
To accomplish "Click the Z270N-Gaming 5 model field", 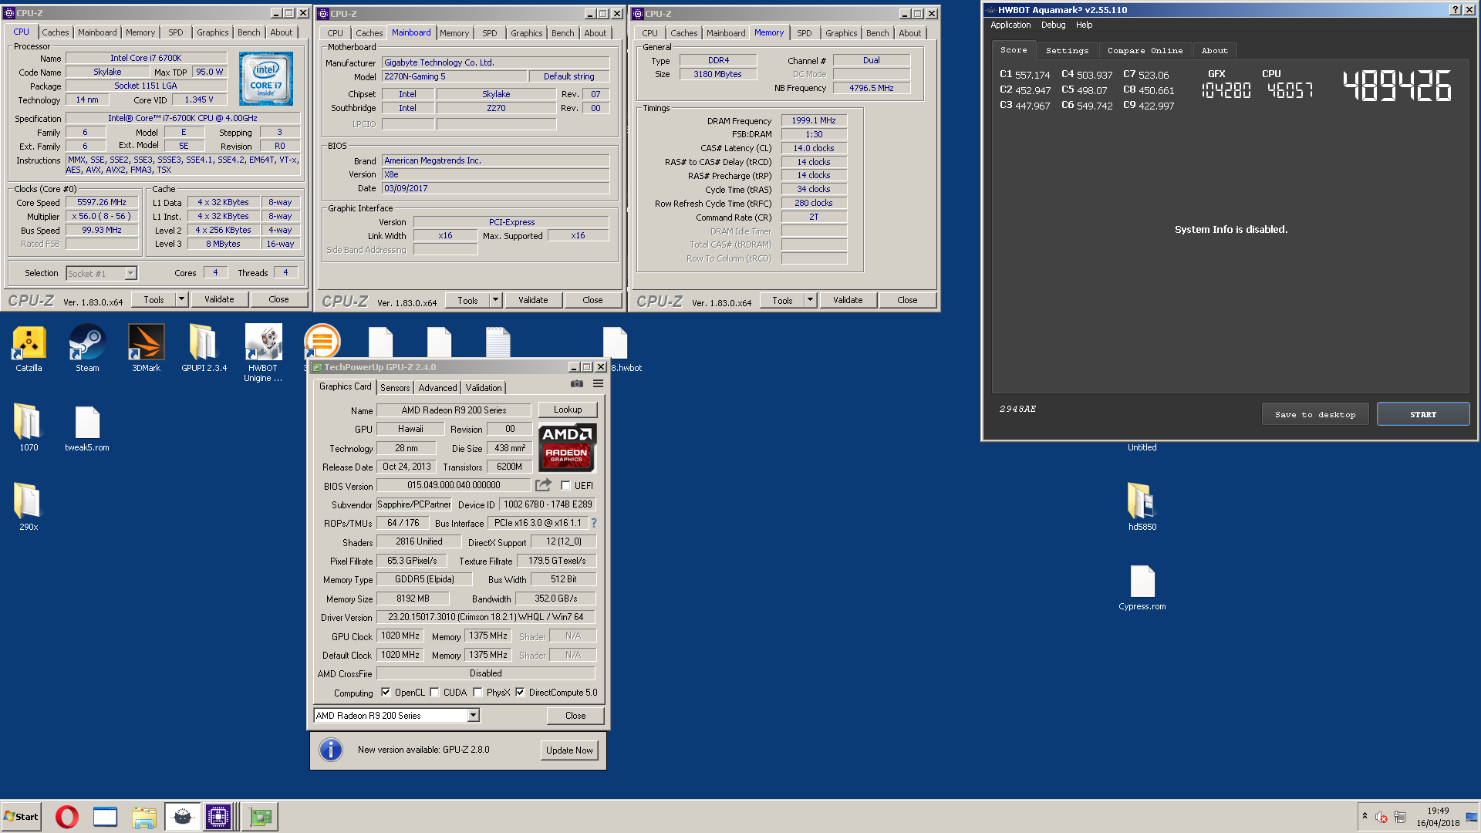I will 455,76.
